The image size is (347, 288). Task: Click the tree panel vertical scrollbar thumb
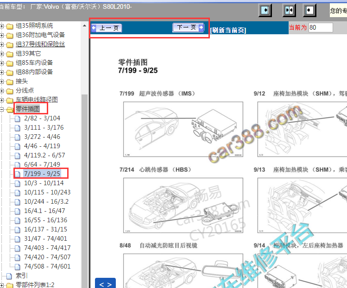84,190
